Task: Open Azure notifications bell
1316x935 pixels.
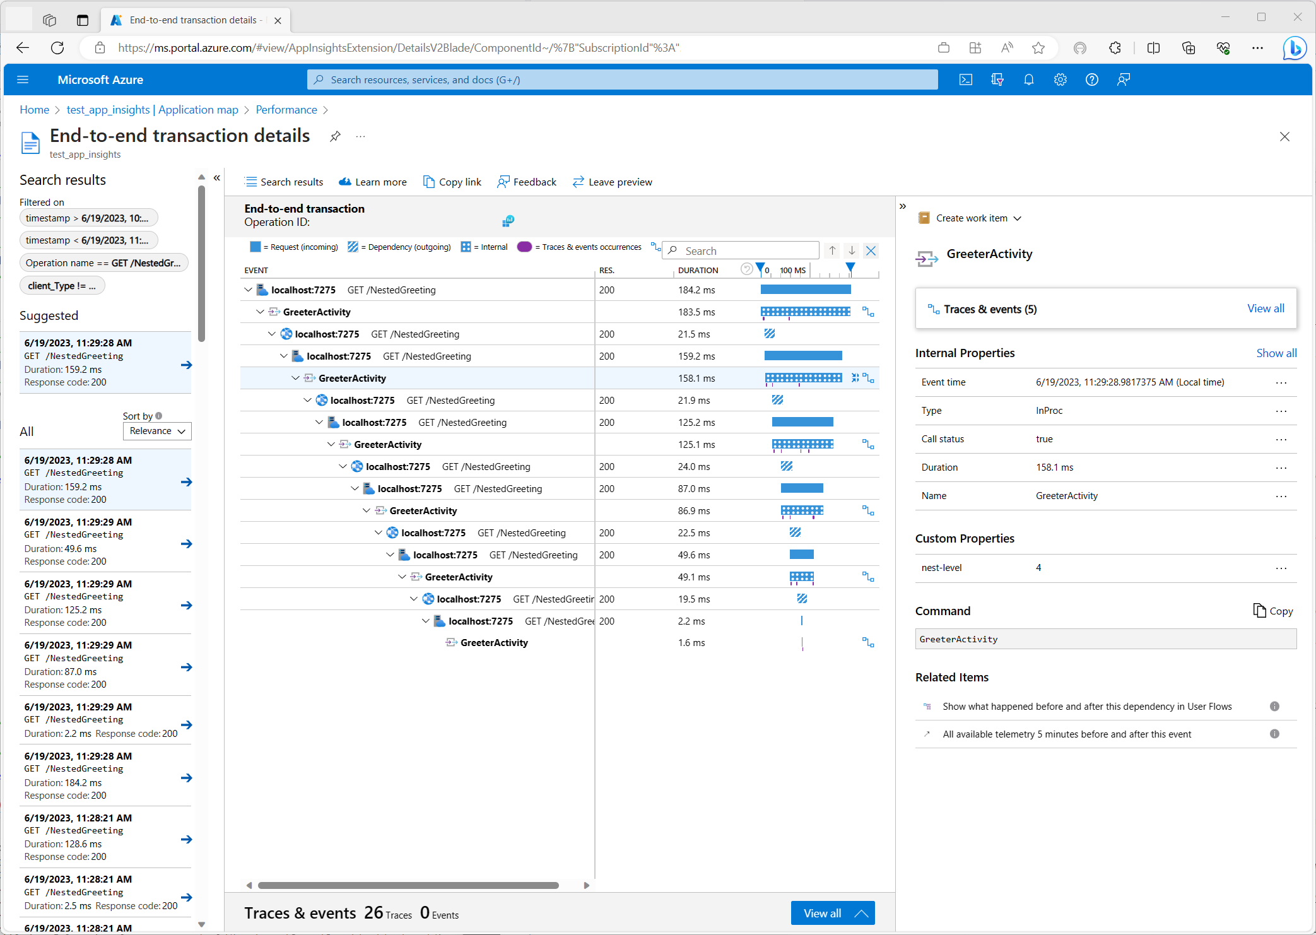Action: [x=1028, y=79]
